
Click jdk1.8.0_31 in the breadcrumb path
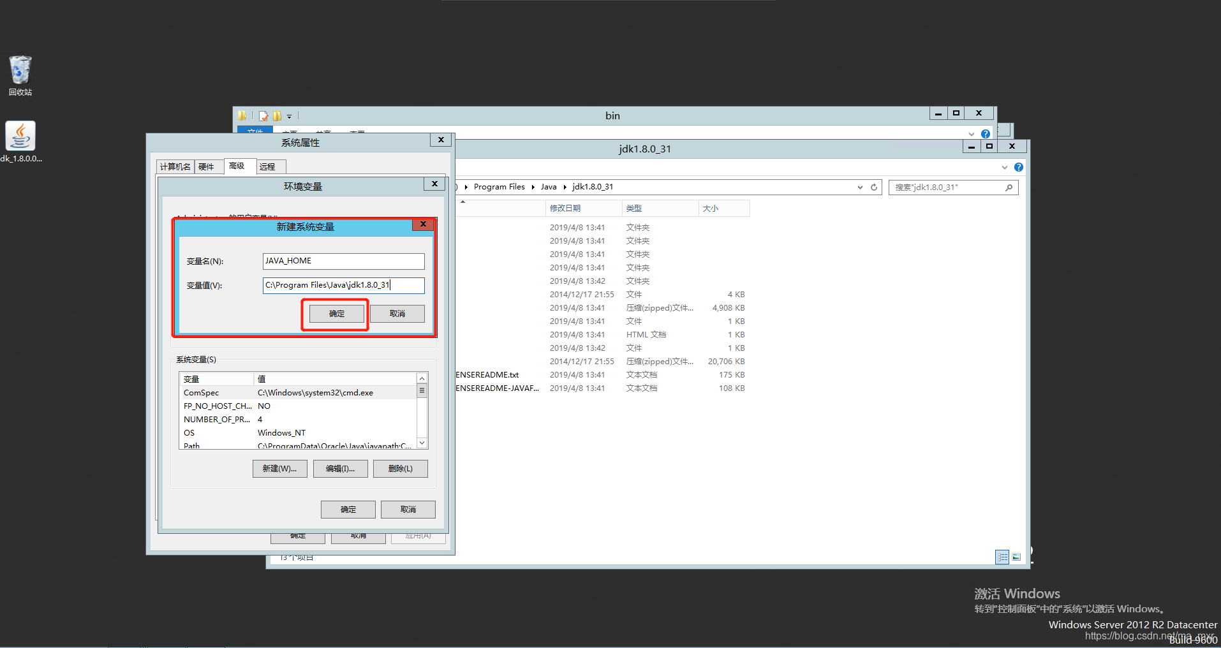pos(593,187)
